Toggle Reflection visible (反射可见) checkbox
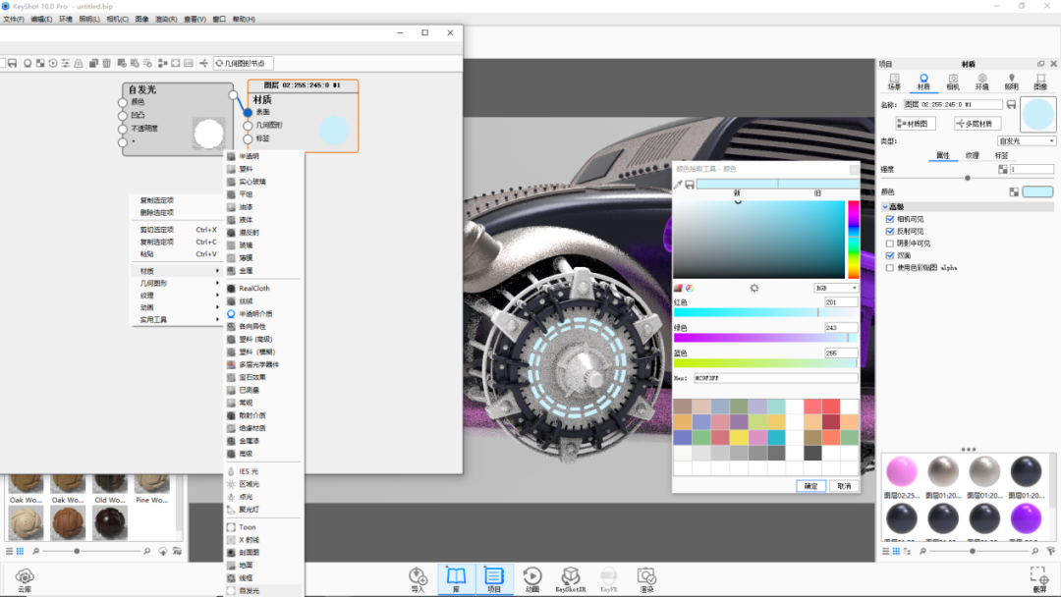The height and width of the screenshot is (597, 1061). [890, 231]
